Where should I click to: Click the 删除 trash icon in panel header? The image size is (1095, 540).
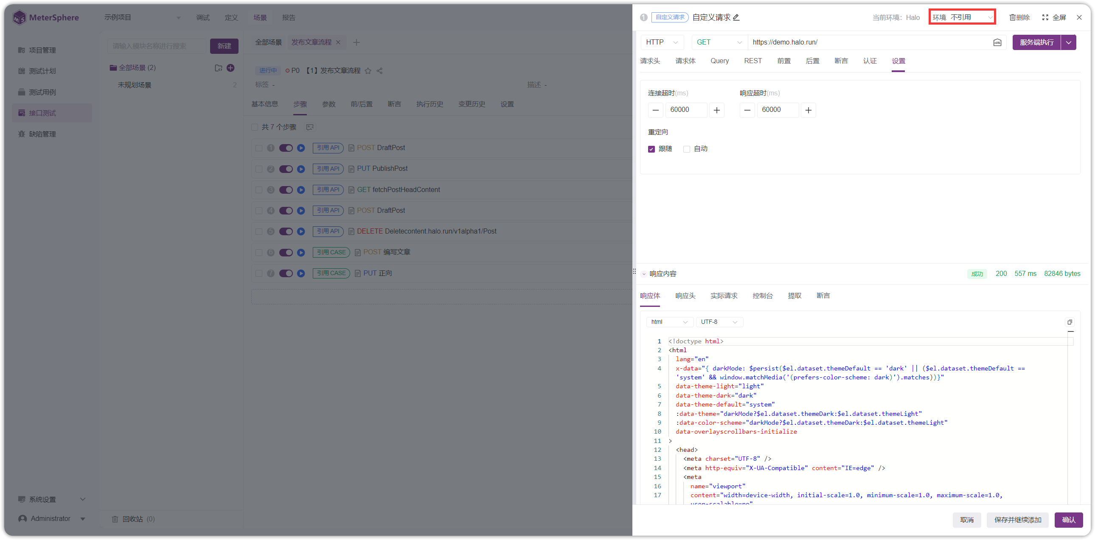[1019, 17]
